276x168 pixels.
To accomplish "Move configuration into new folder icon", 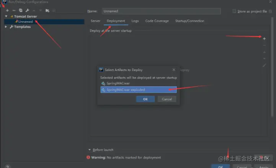I will (x=47, y=11).
